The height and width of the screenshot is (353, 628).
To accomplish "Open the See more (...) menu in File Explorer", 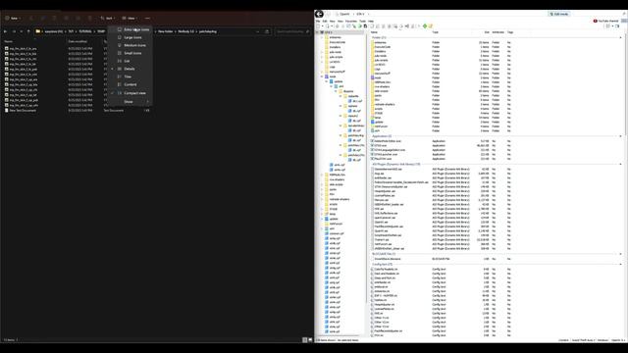I will click(147, 18).
